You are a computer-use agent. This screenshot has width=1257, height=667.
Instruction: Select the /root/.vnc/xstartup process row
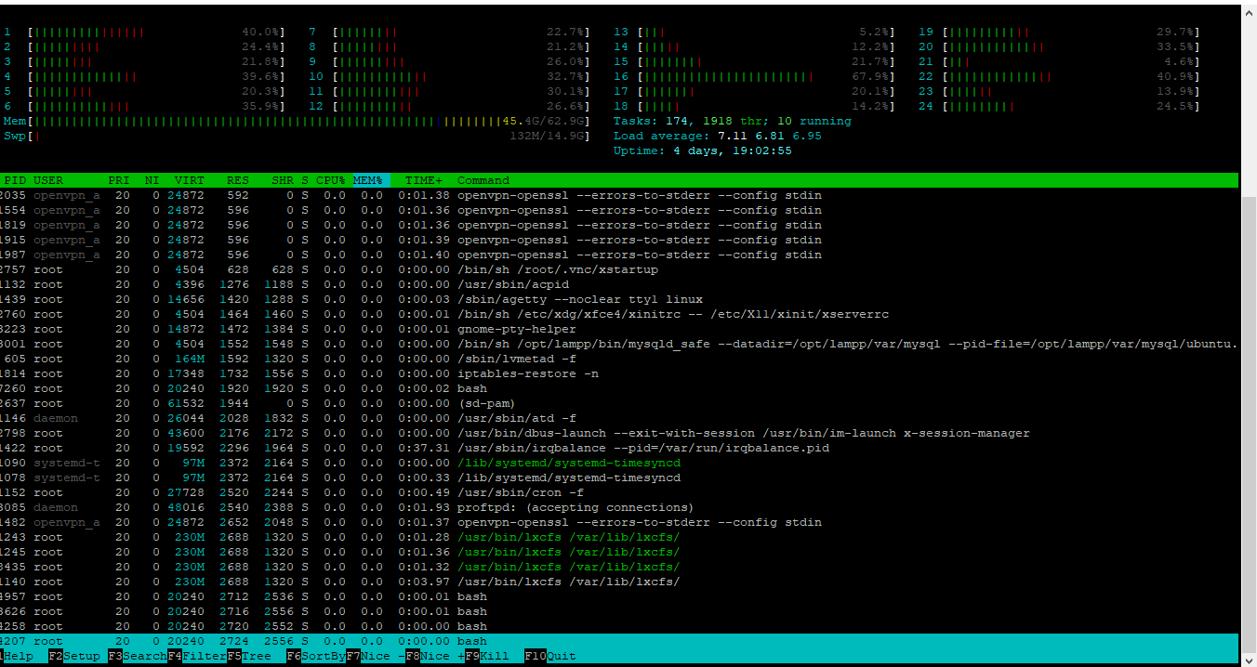619,269
